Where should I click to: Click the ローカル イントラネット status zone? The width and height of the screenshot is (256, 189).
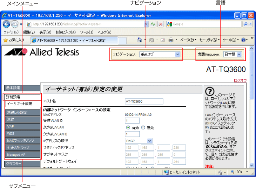click(182, 172)
